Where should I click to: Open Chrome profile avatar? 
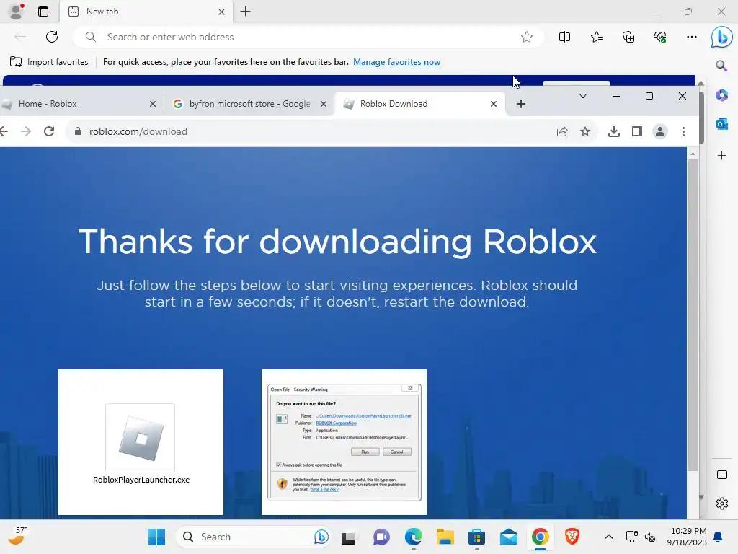point(660,131)
